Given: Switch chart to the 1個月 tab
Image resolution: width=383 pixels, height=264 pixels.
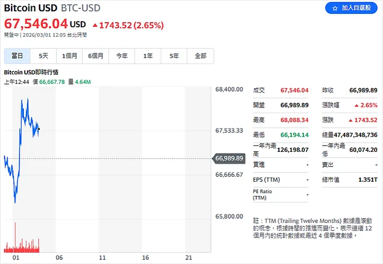Looking at the screenshot, I should pos(70,56).
